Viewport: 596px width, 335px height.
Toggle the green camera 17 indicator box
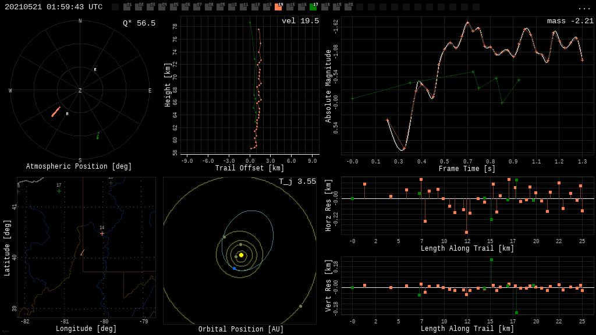click(313, 7)
